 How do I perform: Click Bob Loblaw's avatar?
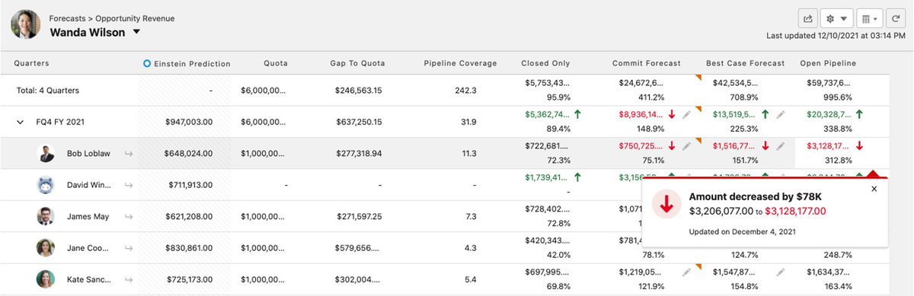[x=46, y=153]
